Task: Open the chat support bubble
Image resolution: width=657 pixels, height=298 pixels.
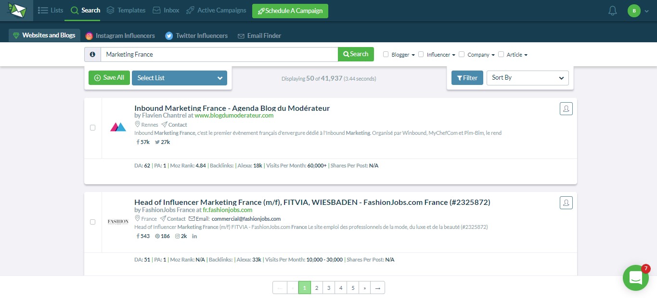Action: click(x=635, y=277)
